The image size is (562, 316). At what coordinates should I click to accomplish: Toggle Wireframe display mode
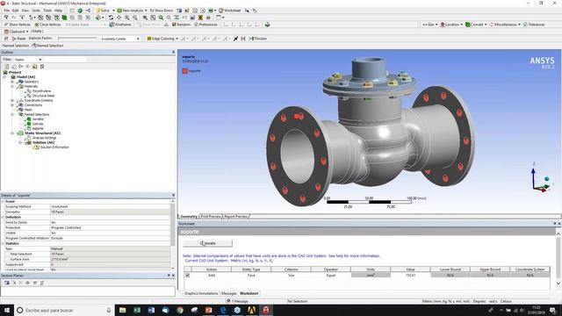[x=120, y=25]
